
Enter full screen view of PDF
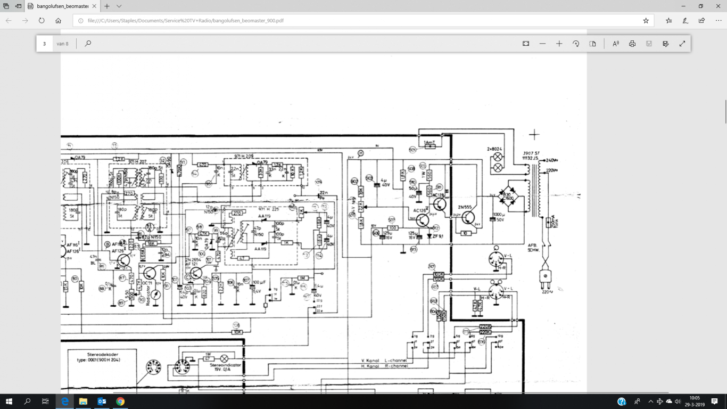pyautogui.click(x=682, y=44)
